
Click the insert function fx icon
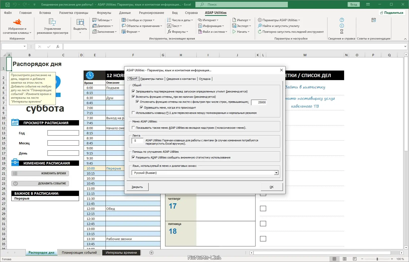[58, 47]
